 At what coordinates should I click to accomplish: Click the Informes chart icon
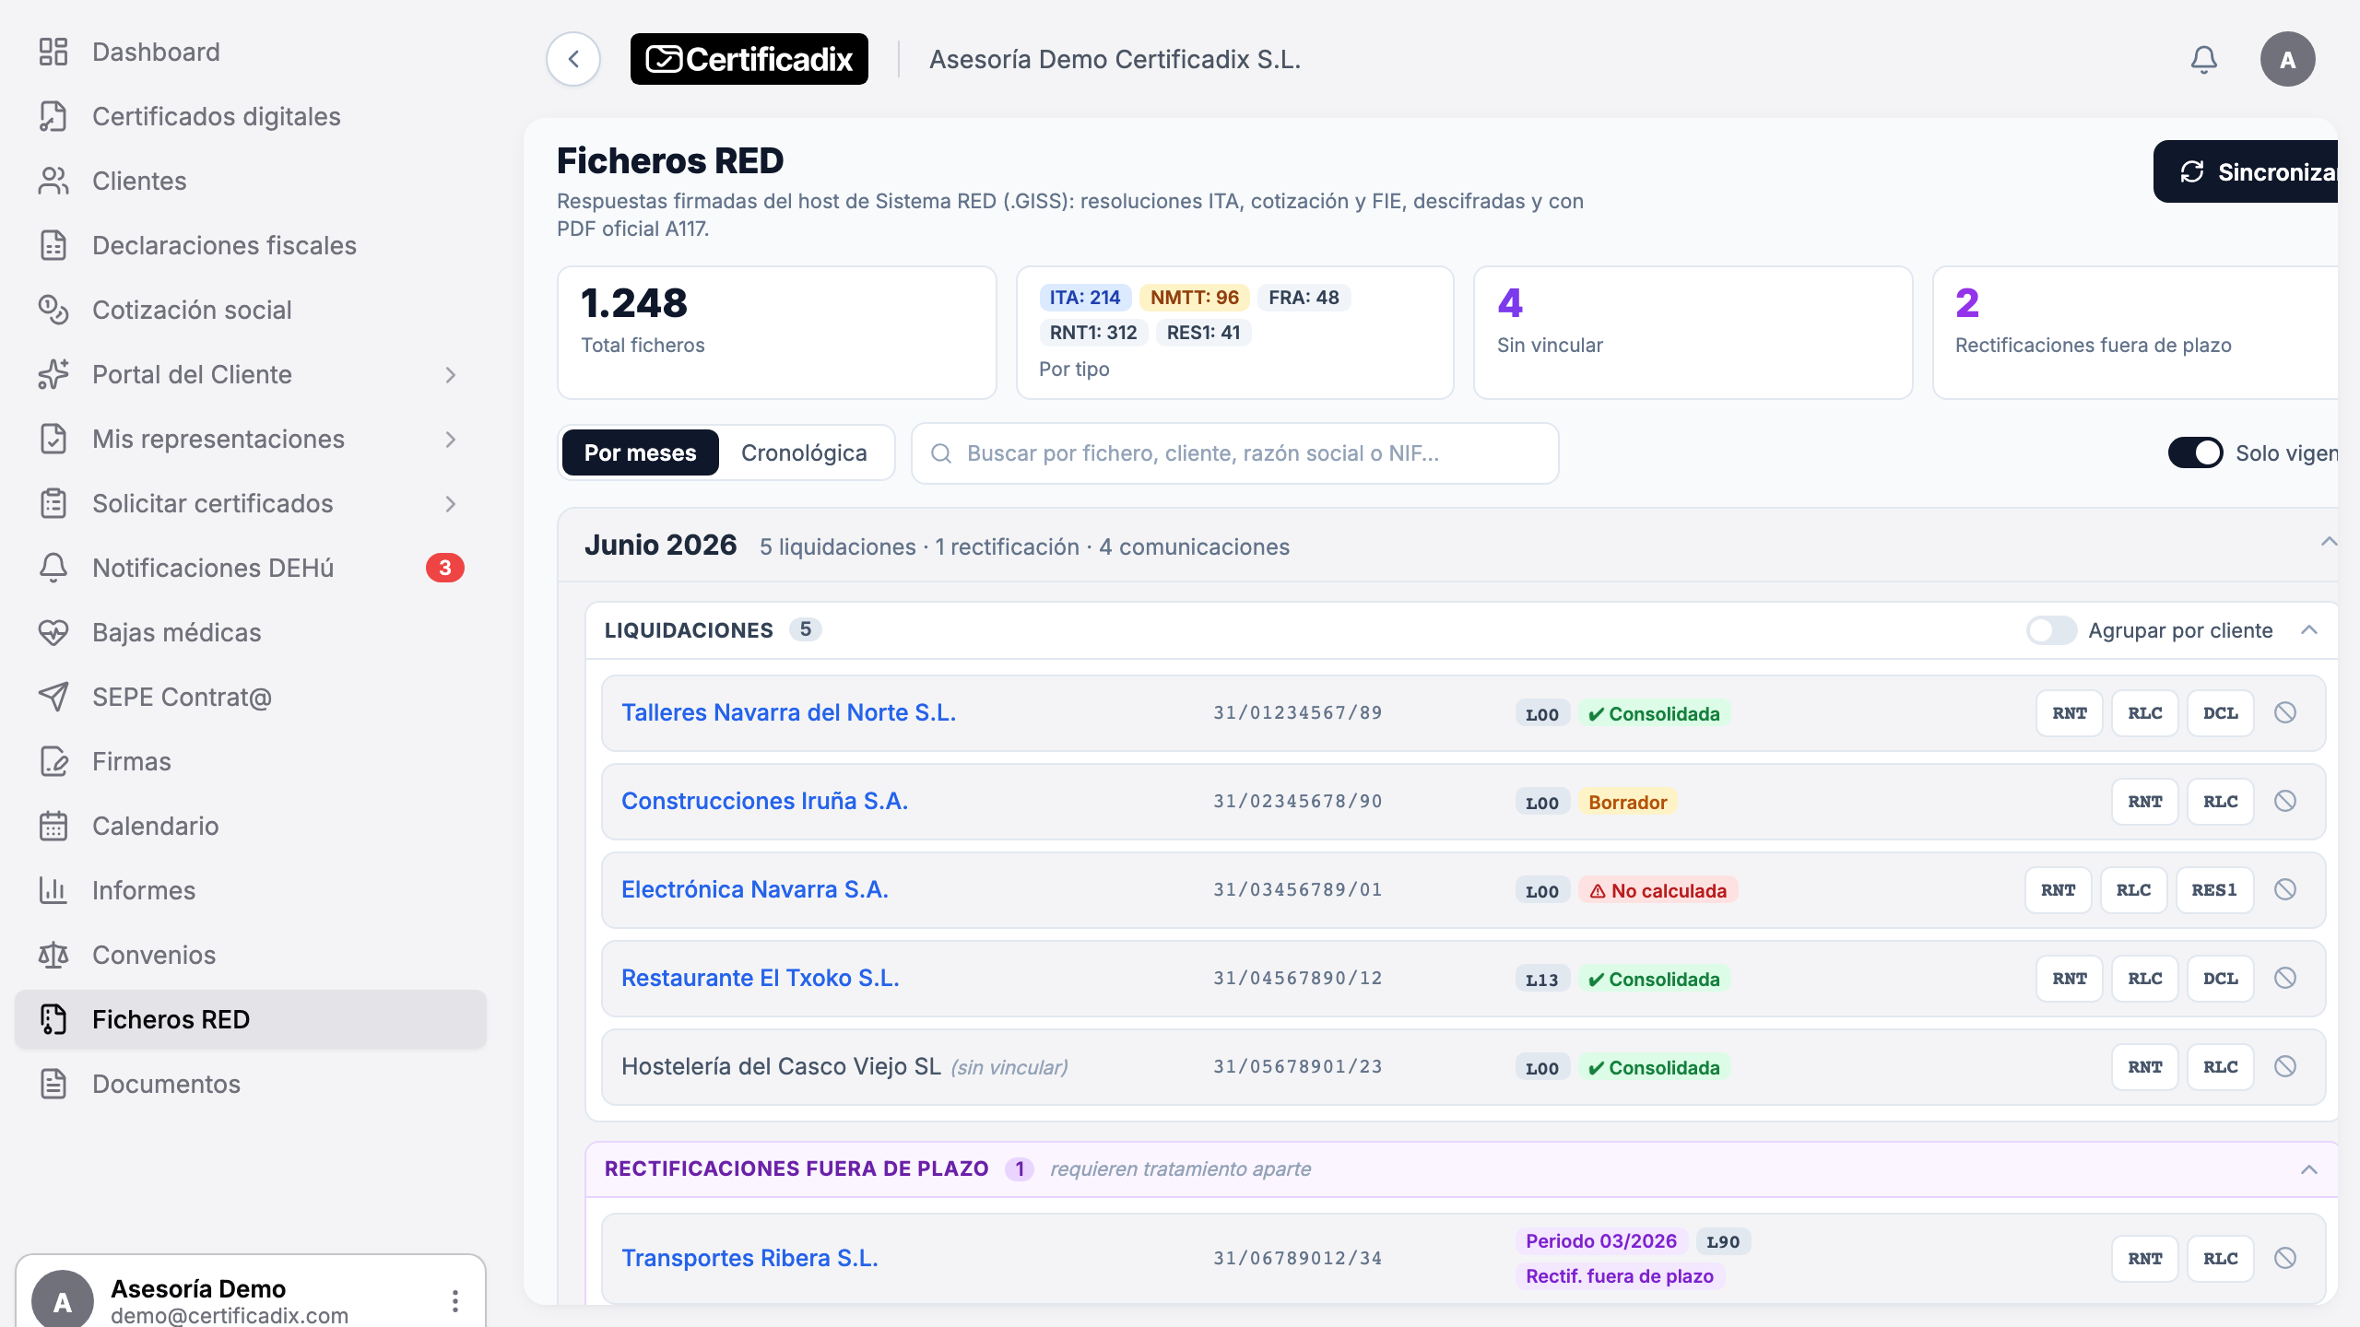(53, 890)
